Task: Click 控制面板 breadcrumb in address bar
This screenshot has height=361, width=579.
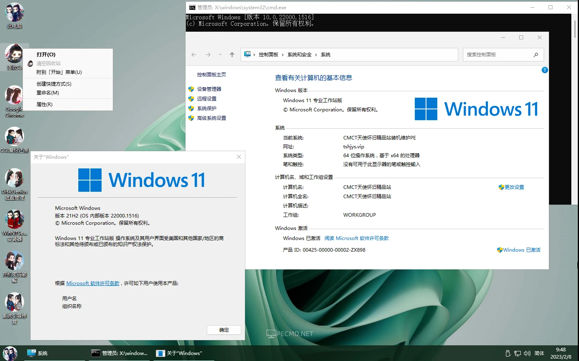Action: tap(269, 55)
